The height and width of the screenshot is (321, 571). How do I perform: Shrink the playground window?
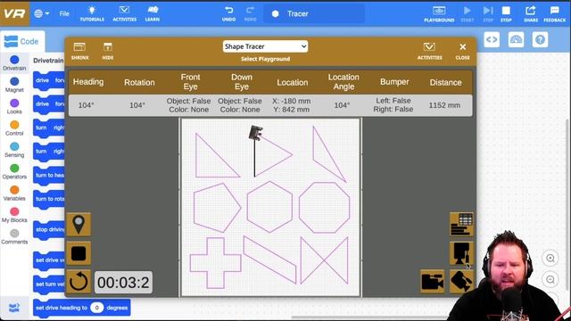coord(79,51)
